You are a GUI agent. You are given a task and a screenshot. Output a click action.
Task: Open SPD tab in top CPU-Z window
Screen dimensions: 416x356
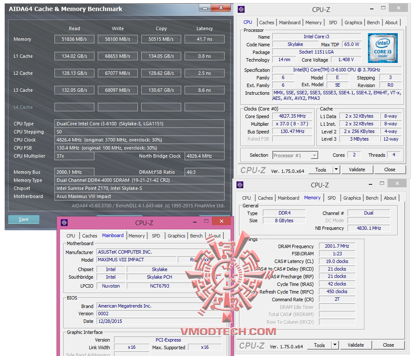[x=333, y=23]
